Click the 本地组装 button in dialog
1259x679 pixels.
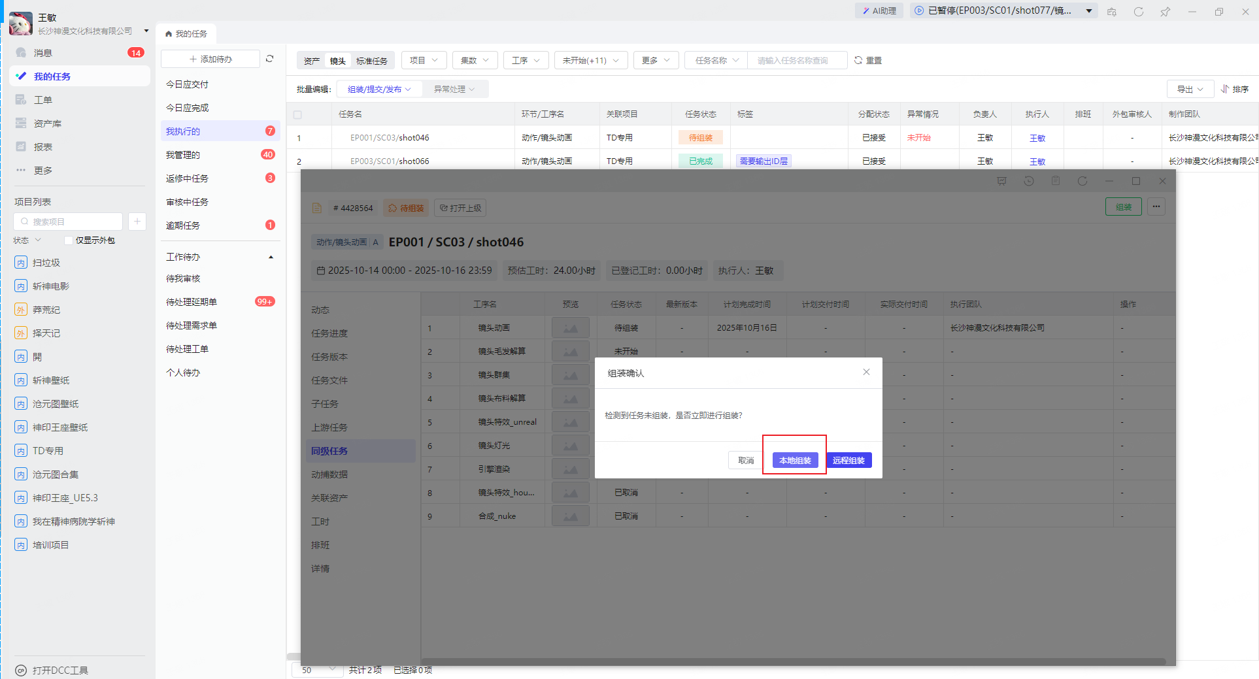[795, 461]
